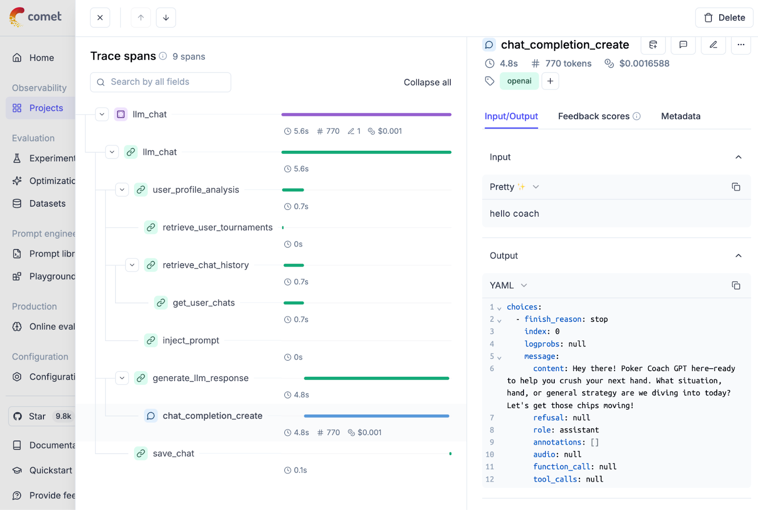Copy the YAML output using the copy icon
This screenshot has height=510, width=758.
click(x=736, y=285)
